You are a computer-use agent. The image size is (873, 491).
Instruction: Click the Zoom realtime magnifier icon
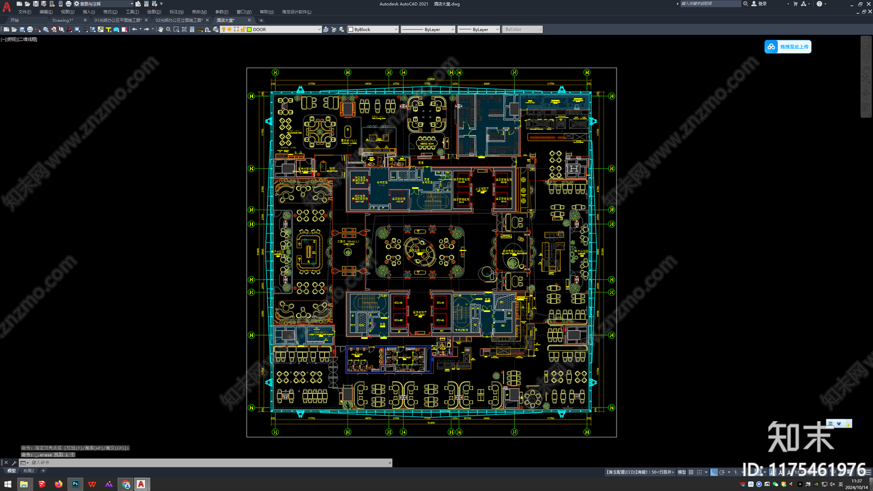click(168, 29)
